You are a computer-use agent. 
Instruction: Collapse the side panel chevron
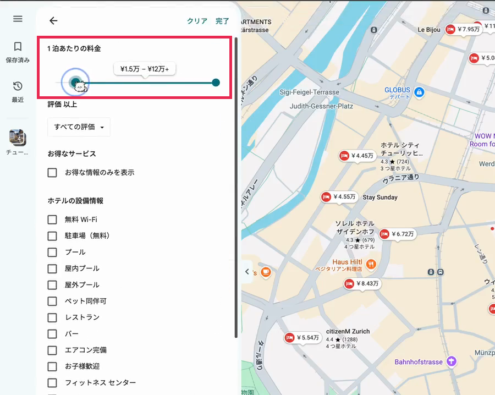tap(247, 272)
